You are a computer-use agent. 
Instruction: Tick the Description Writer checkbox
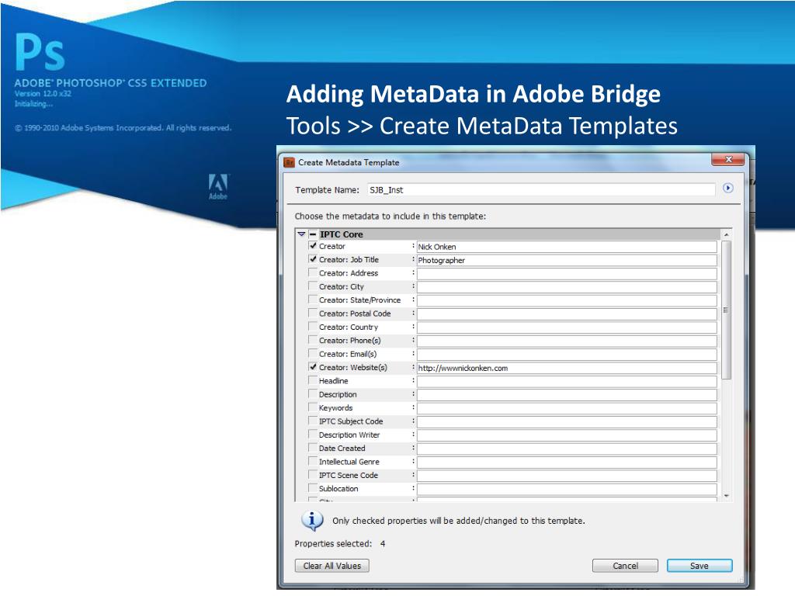pos(313,435)
